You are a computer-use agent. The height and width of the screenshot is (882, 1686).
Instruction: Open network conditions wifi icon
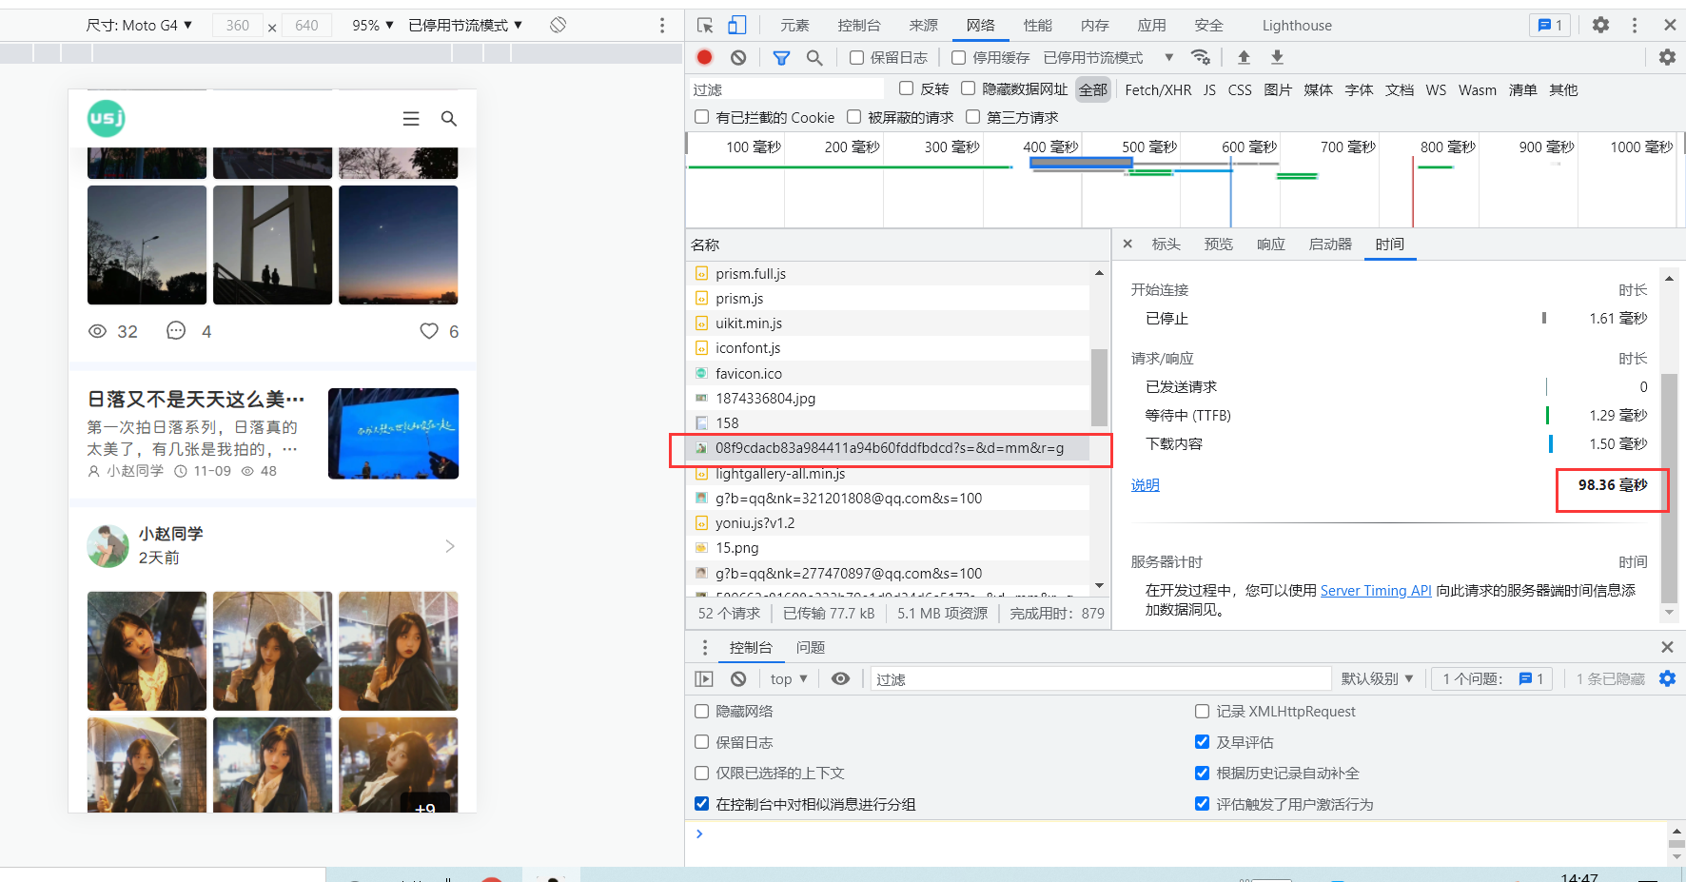point(1202,57)
